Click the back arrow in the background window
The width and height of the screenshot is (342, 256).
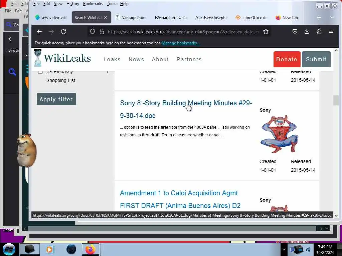coord(11,39)
